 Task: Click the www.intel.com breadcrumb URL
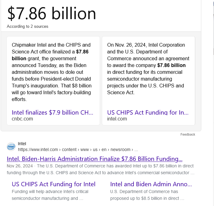[78, 149]
